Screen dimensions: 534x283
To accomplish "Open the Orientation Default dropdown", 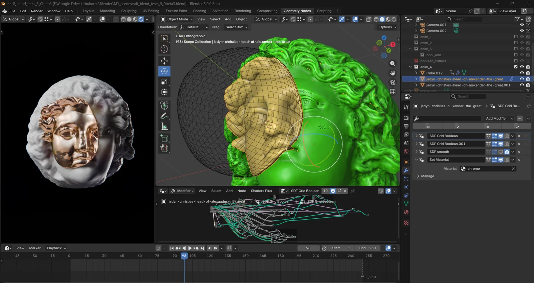I will click(x=194, y=27).
